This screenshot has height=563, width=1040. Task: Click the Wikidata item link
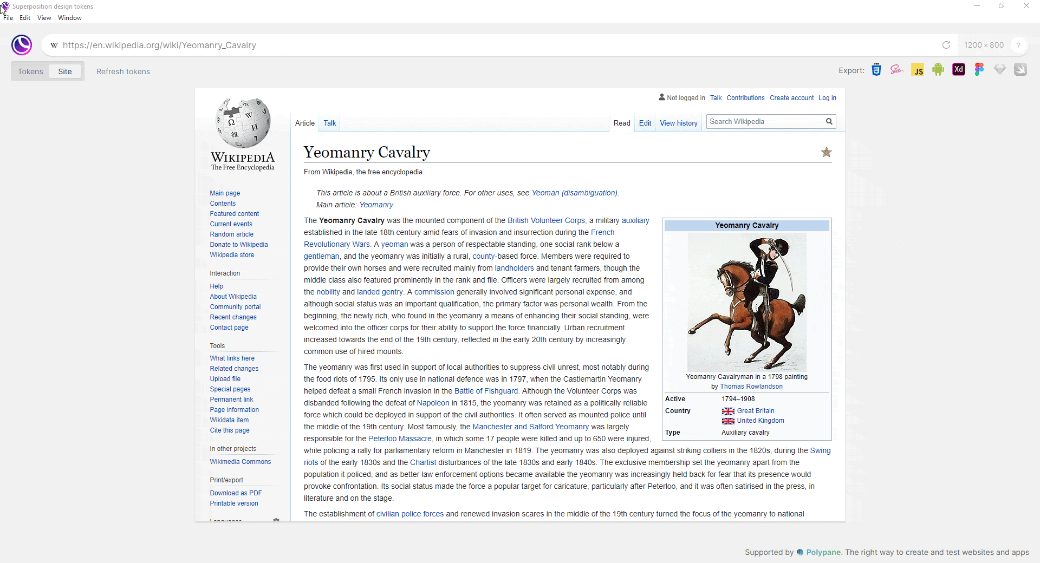tap(229, 420)
